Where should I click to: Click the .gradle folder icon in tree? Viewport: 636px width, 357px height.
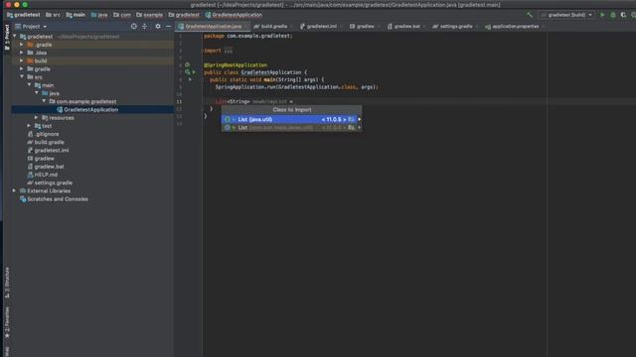pos(30,45)
